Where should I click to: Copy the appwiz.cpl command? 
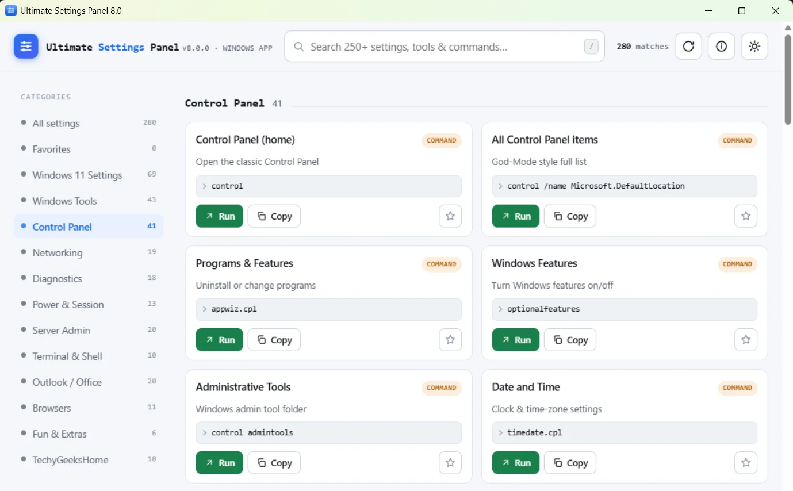pos(274,340)
